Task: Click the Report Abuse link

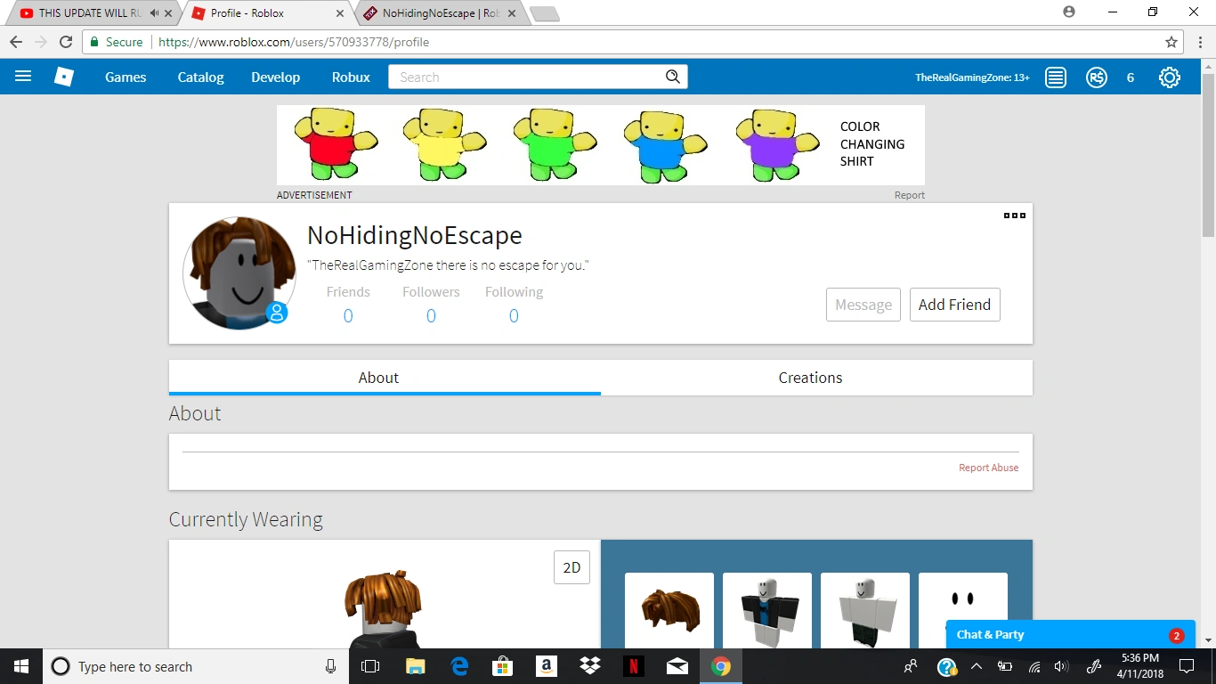Action: click(988, 468)
